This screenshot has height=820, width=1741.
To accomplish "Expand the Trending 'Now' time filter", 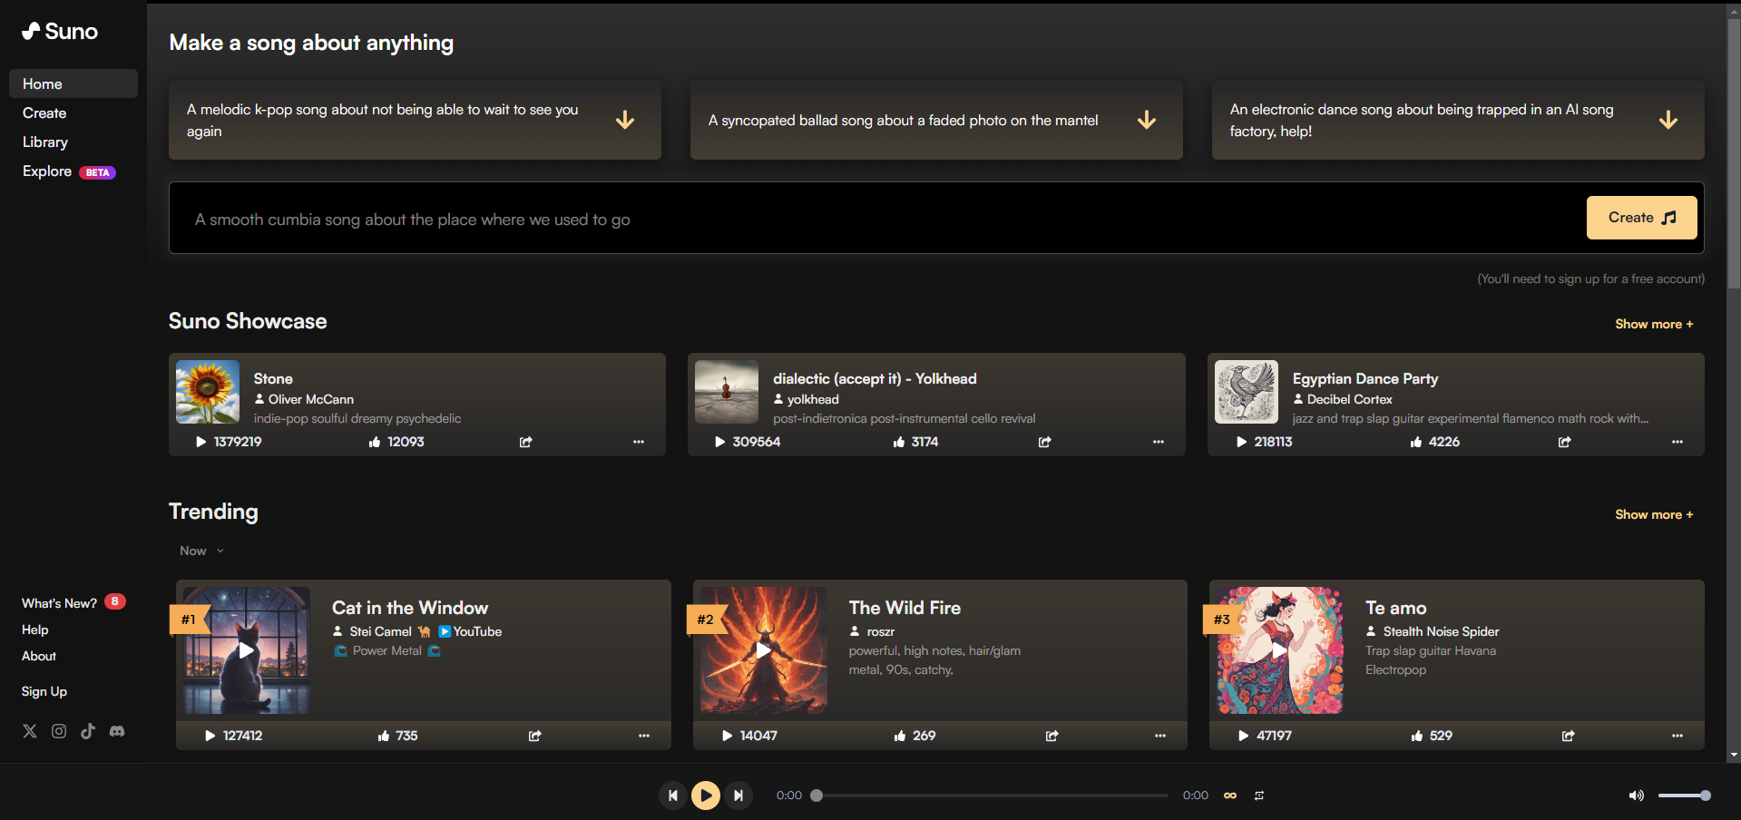I will tap(201, 551).
